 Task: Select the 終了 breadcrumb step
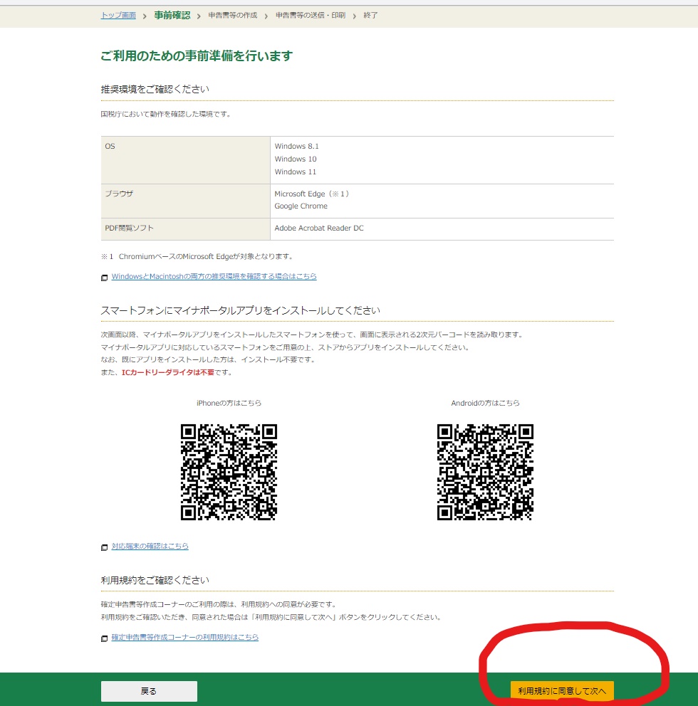point(370,16)
